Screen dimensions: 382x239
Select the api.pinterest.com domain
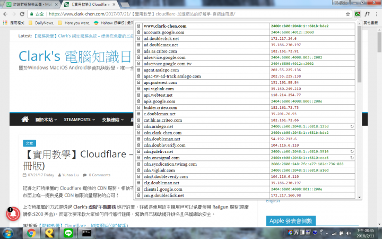click(160, 82)
